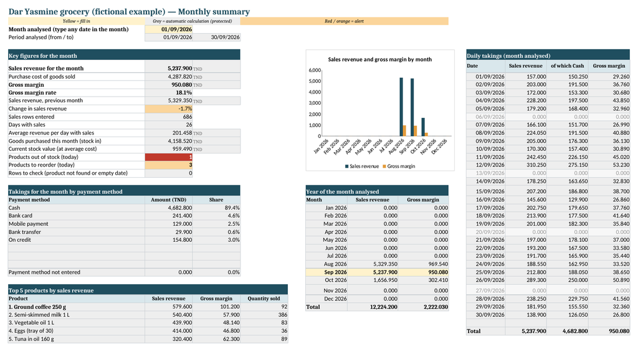Select the yearly Total gross margin 2,222.030
The height and width of the screenshot is (351, 638).
(423, 307)
